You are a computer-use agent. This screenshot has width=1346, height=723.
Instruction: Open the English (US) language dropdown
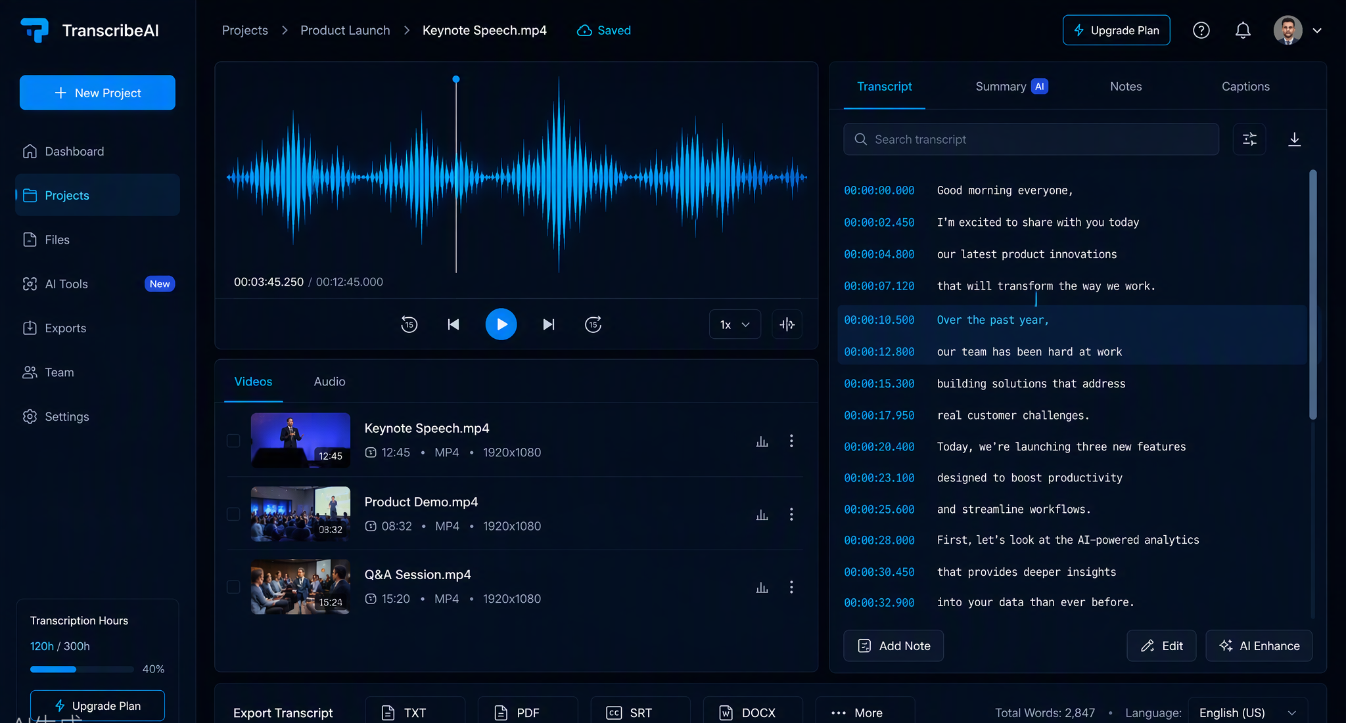pyautogui.click(x=1247, y=712)
